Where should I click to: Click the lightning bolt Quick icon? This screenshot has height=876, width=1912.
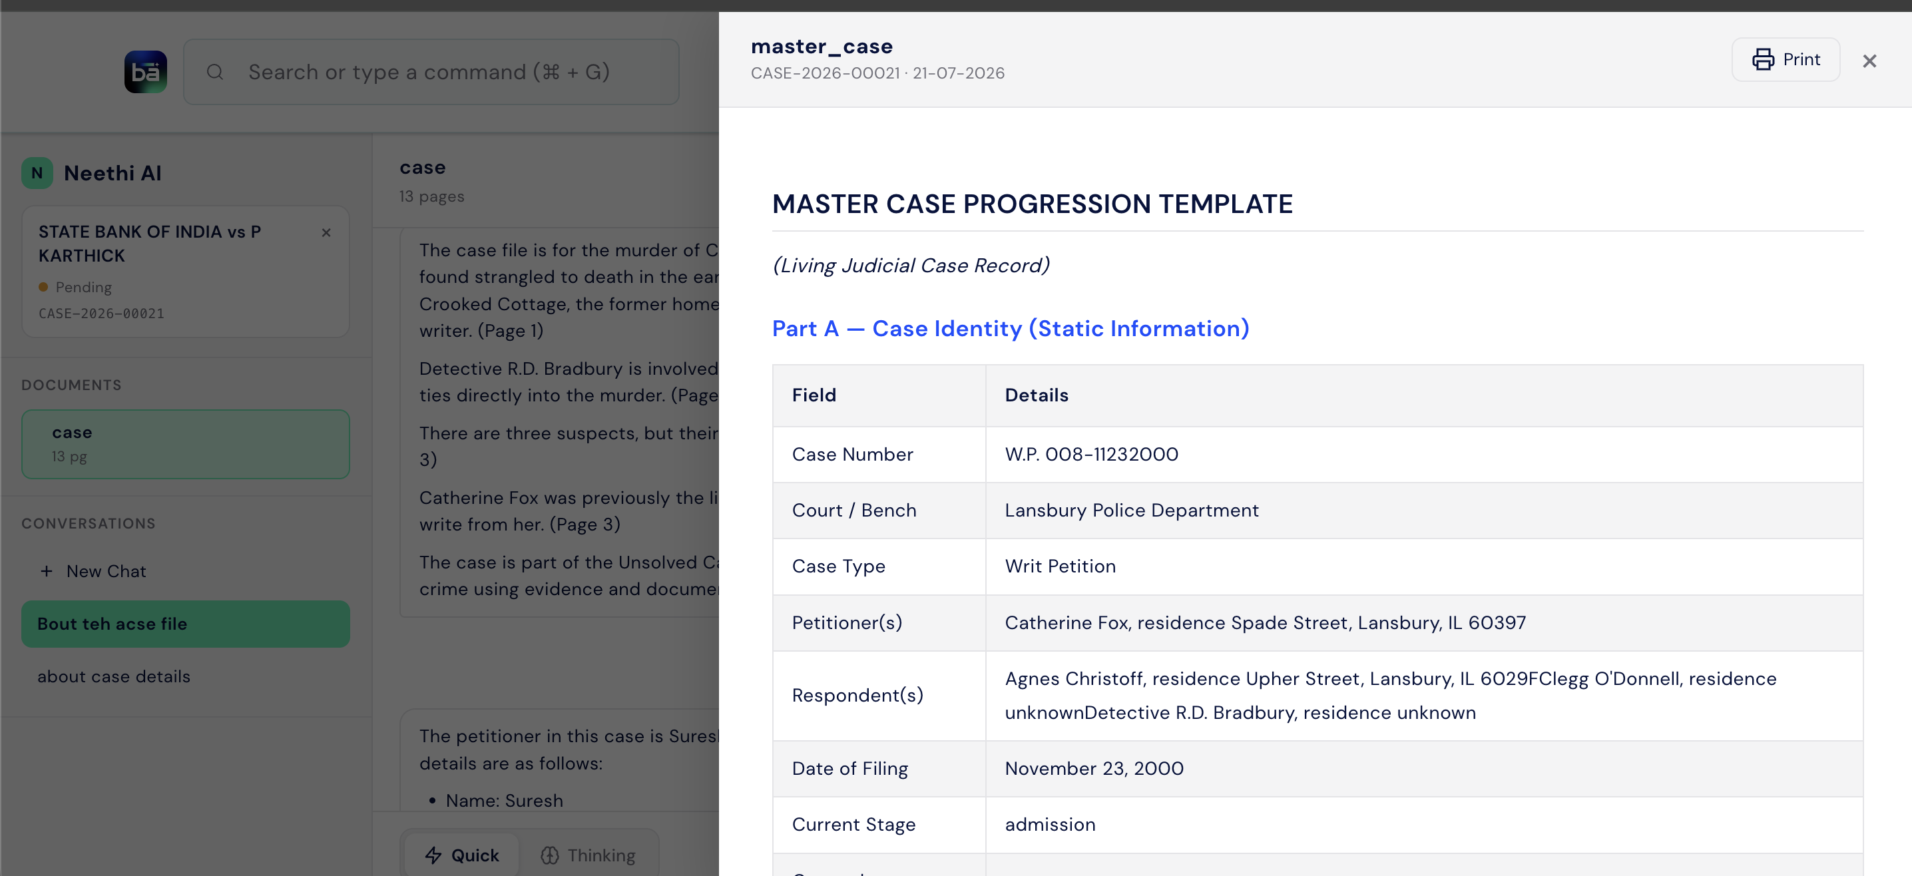tap(433, 855)
